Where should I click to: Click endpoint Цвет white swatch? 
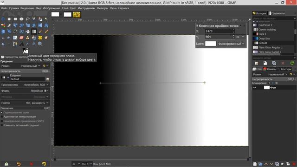(x=210, y=44)
